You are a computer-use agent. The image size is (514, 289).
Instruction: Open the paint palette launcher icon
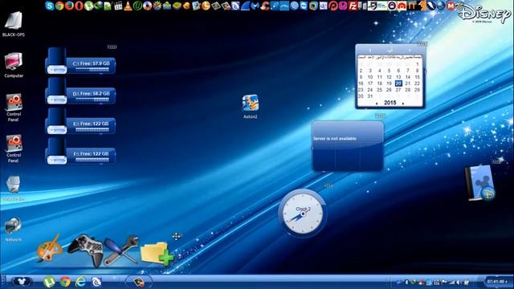pyautogui.click(x=49, y=249)
